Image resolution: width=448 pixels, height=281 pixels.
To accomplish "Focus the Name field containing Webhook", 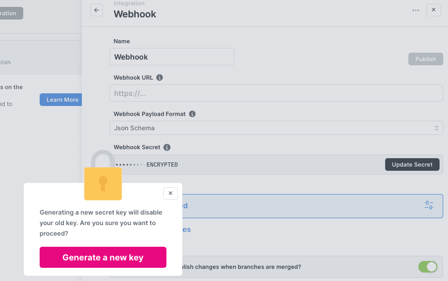I will point(172,57).
